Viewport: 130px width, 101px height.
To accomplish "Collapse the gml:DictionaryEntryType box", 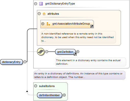I will pyautogui.click(x=36, y=4).
